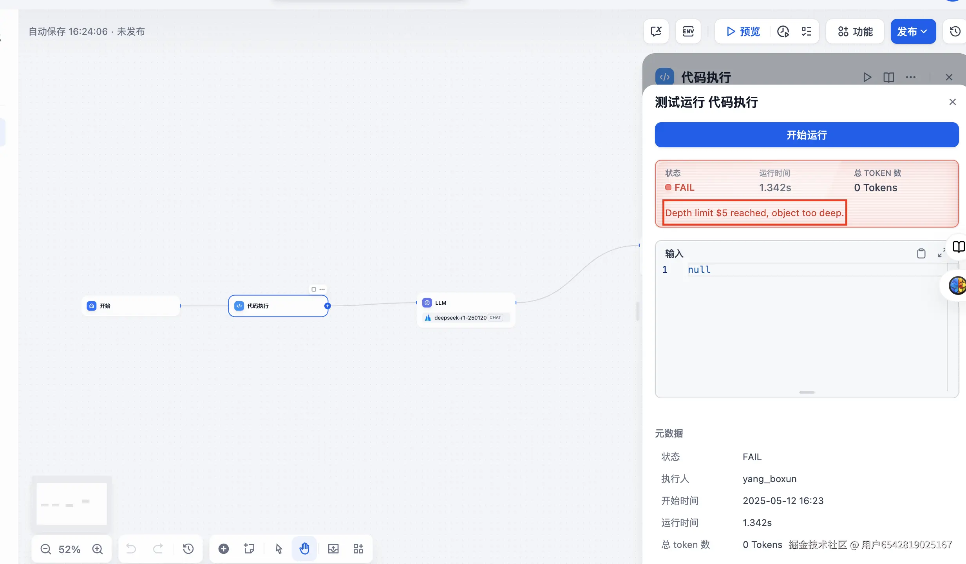
Task: Click the 发布 publish button
Action: pos(907,31)
